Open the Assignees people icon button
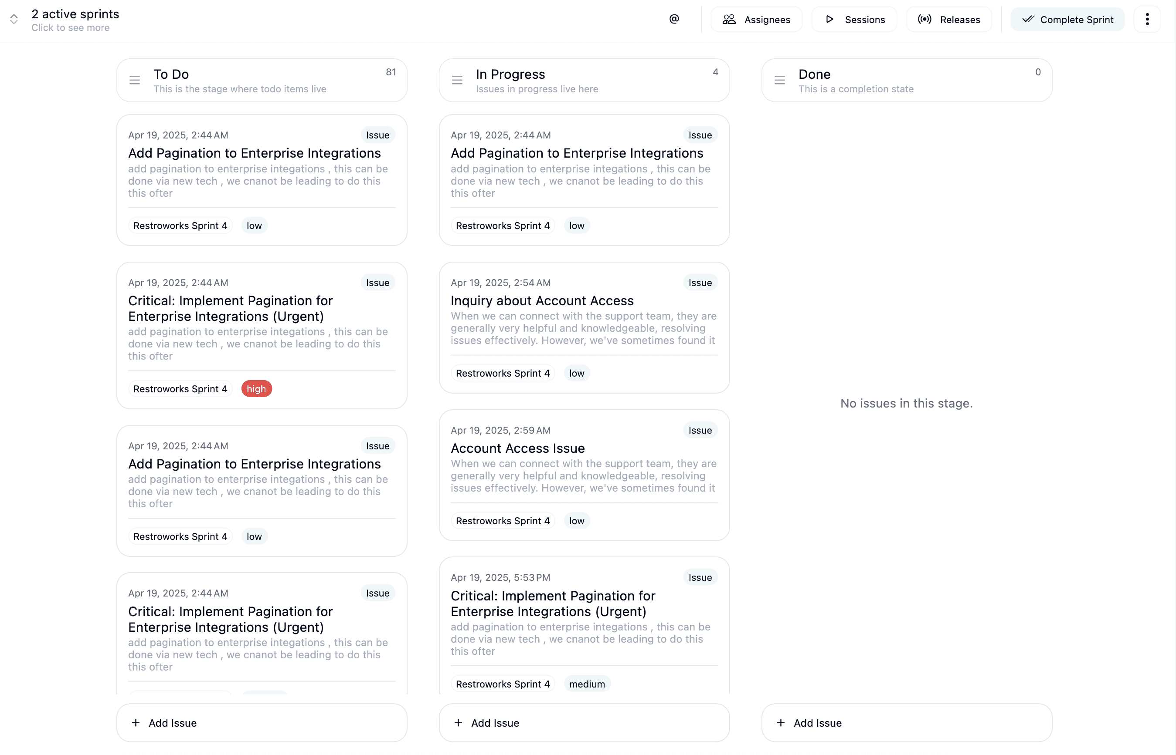 756,20
